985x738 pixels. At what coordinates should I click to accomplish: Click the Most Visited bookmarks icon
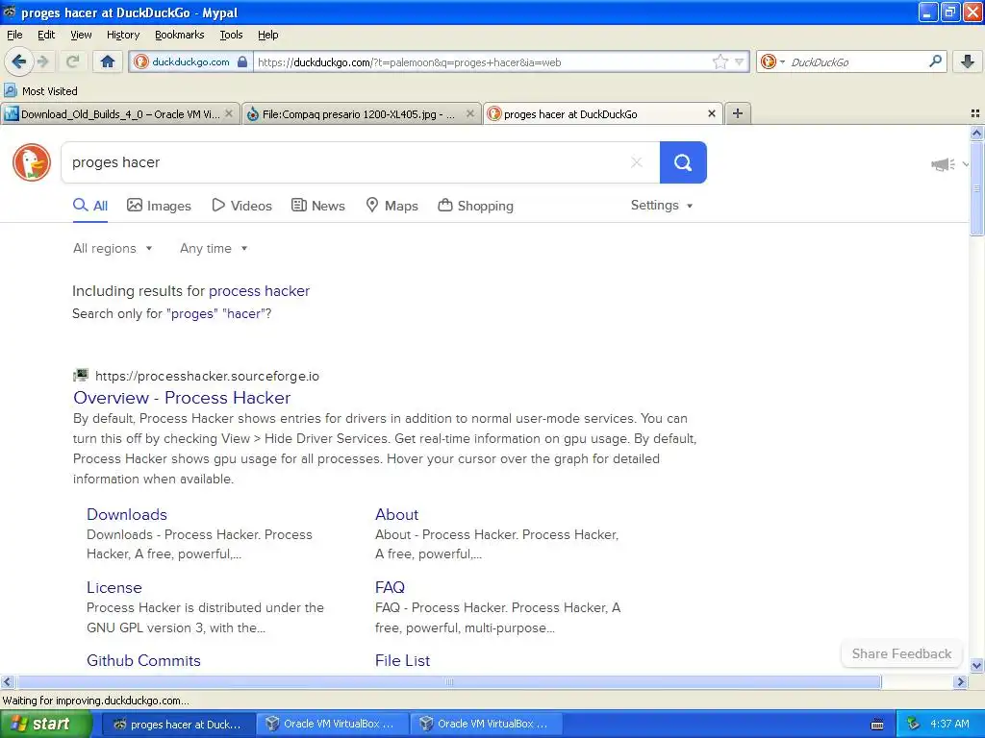click(x=10, y=91)
